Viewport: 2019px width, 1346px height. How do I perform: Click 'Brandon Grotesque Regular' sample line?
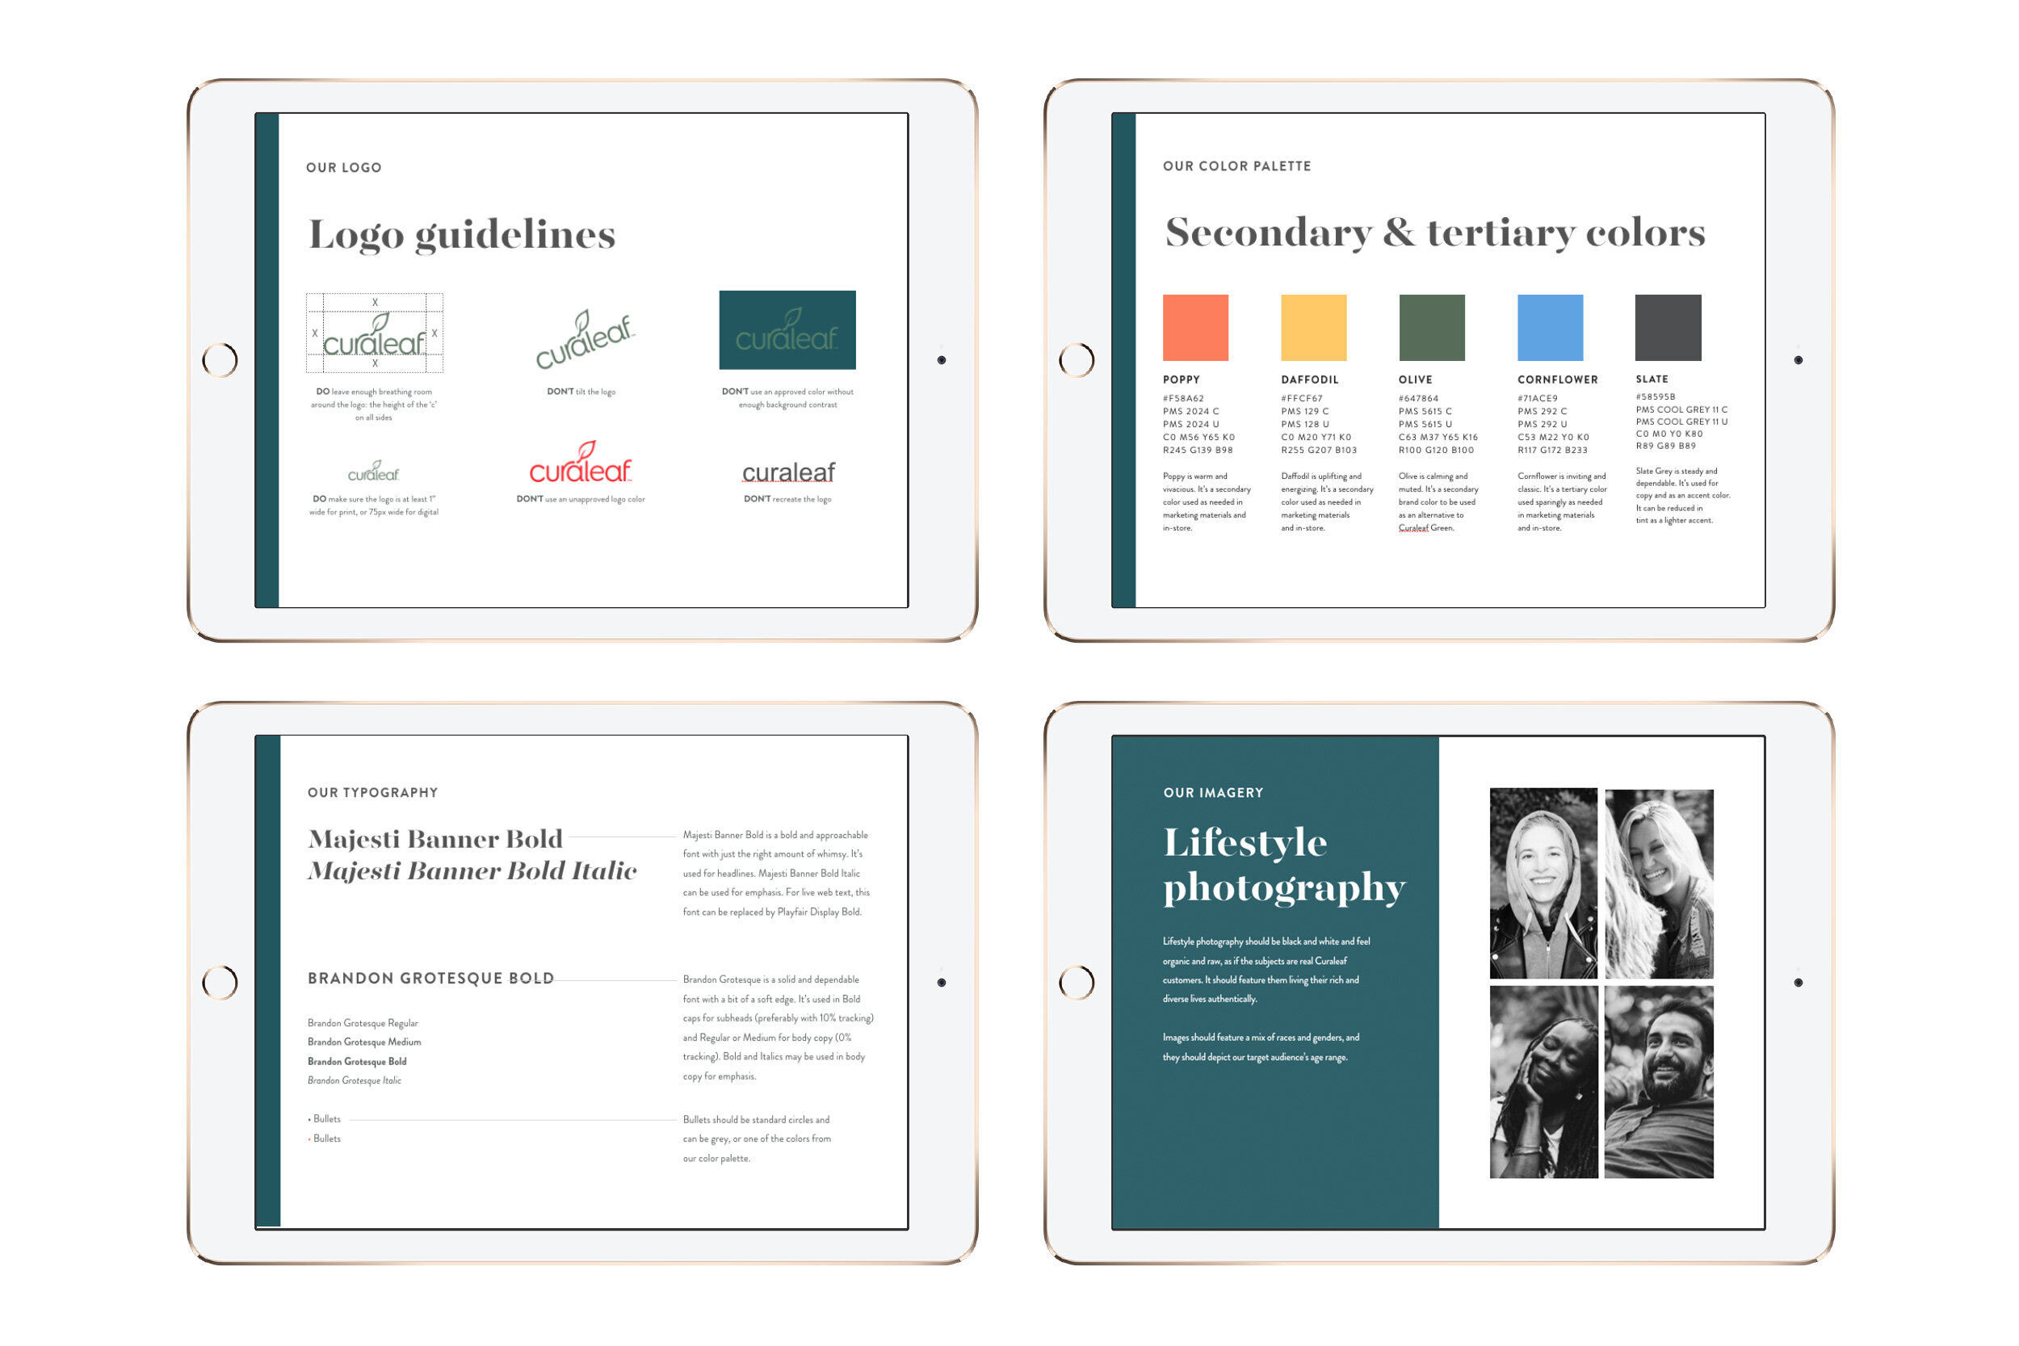tap(363, 1023)
